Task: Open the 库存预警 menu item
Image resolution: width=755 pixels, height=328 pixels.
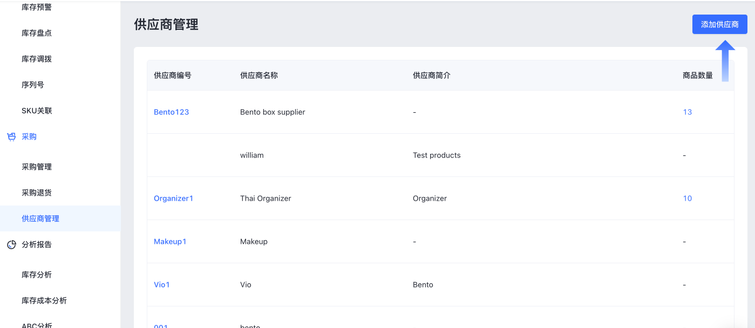Action: click(37, 8)
